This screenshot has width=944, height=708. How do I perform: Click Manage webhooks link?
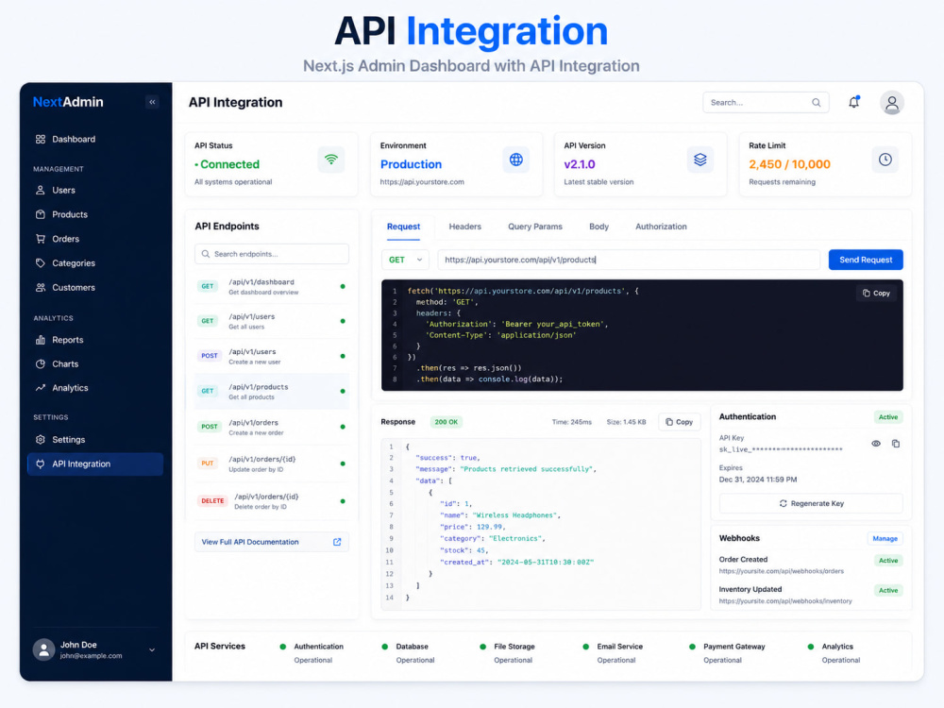pos(885,539)
